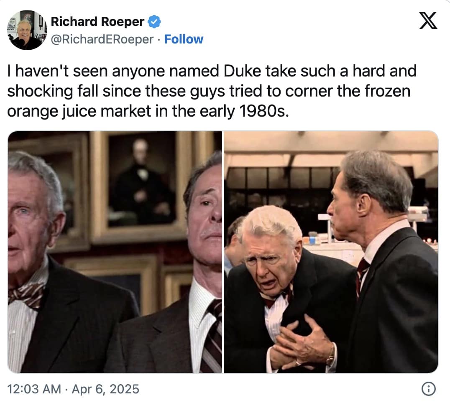Open the left photo of two men
This screenshot has width=450, height=403.
(115, 252)
